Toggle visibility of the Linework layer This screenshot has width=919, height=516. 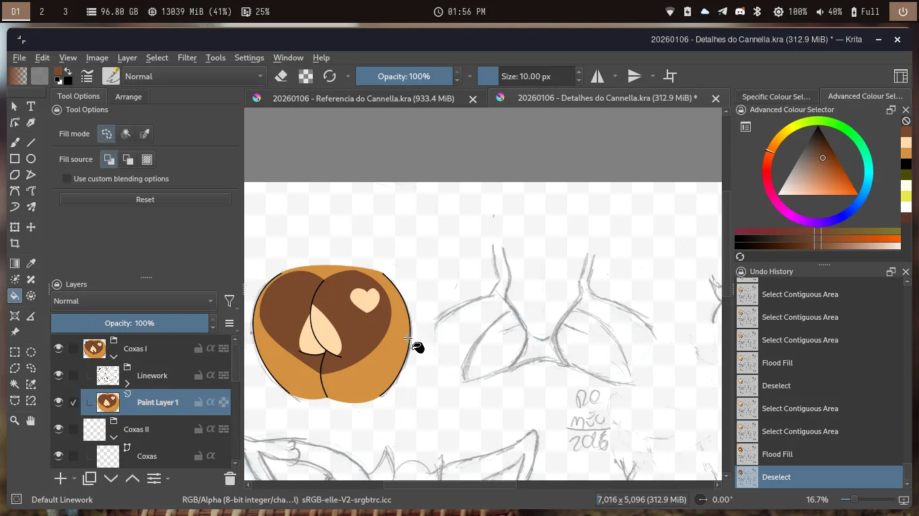point(59,375)
